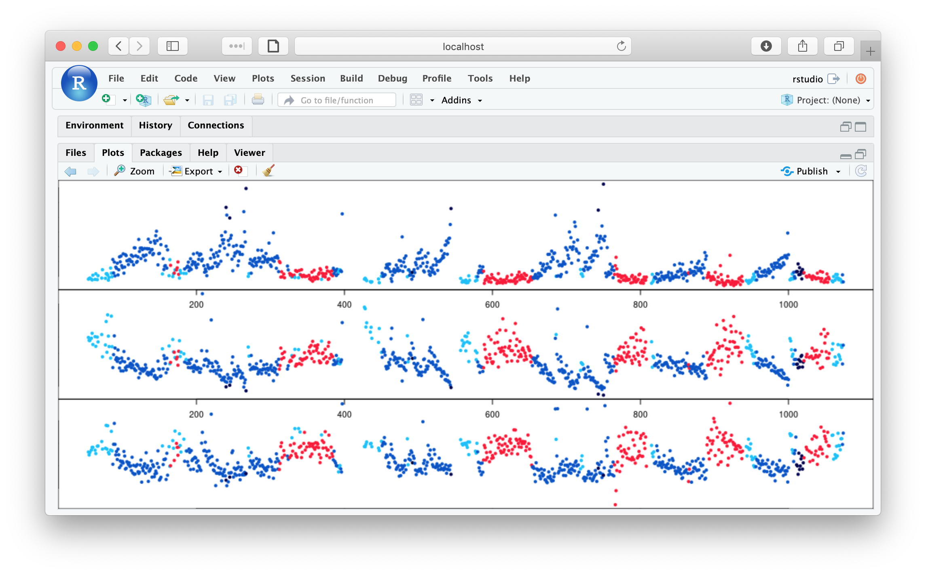926x575 pixels.
Task: Refresh current plot icon
Action: click(861, 171)
